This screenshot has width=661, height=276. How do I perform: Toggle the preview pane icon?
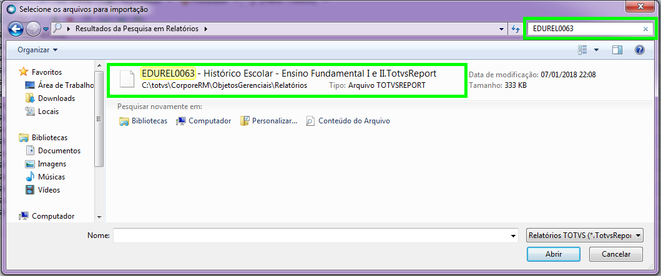[617, 50]
